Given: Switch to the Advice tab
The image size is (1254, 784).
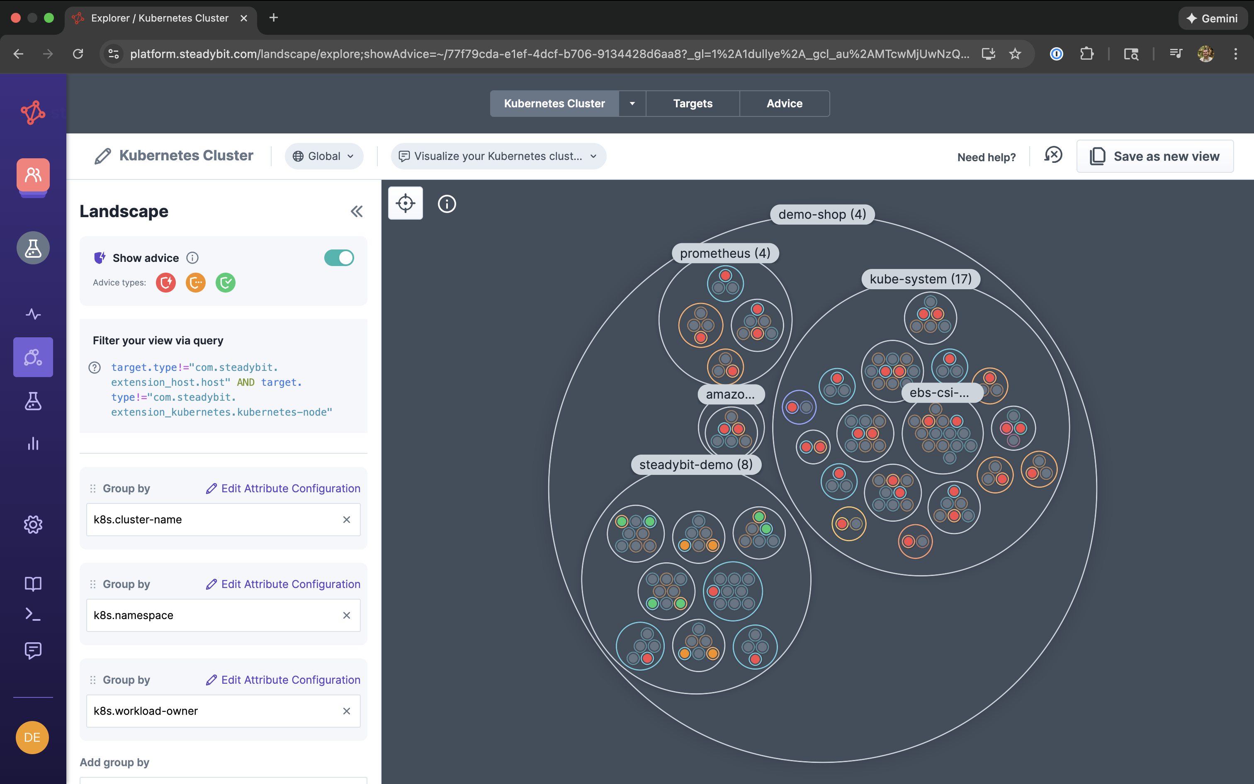Looking at the screenshot, I should [x=784, y=104].
